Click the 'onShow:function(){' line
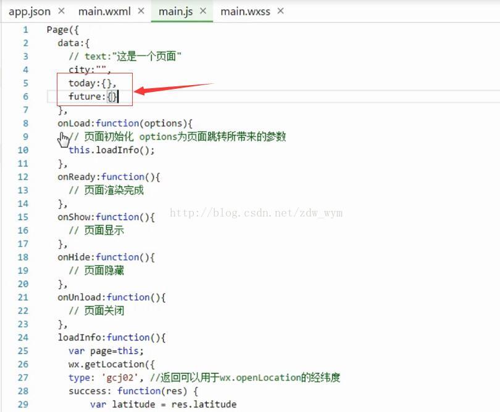The width and height of the screenshot is (500, 412). 106,217
